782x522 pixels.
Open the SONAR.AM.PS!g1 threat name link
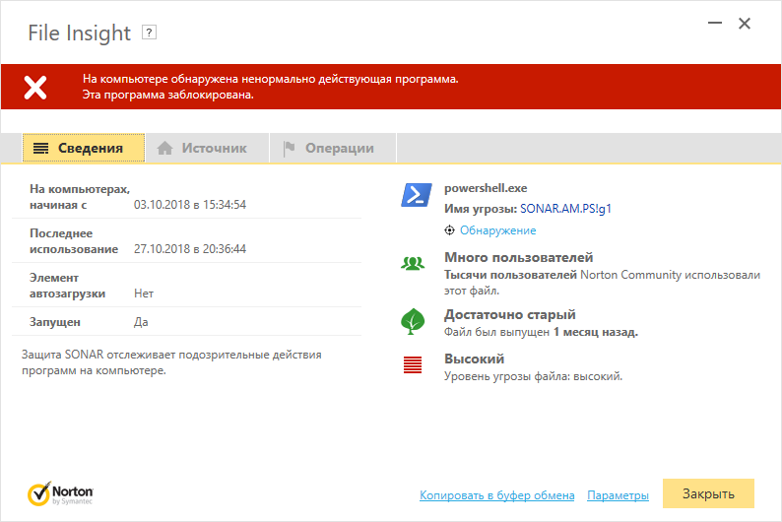565,209
